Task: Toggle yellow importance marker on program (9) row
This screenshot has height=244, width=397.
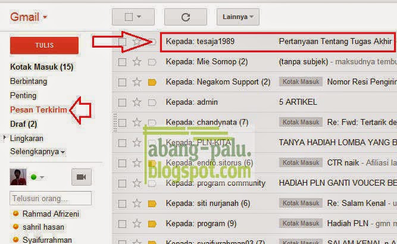Action: 152,224
